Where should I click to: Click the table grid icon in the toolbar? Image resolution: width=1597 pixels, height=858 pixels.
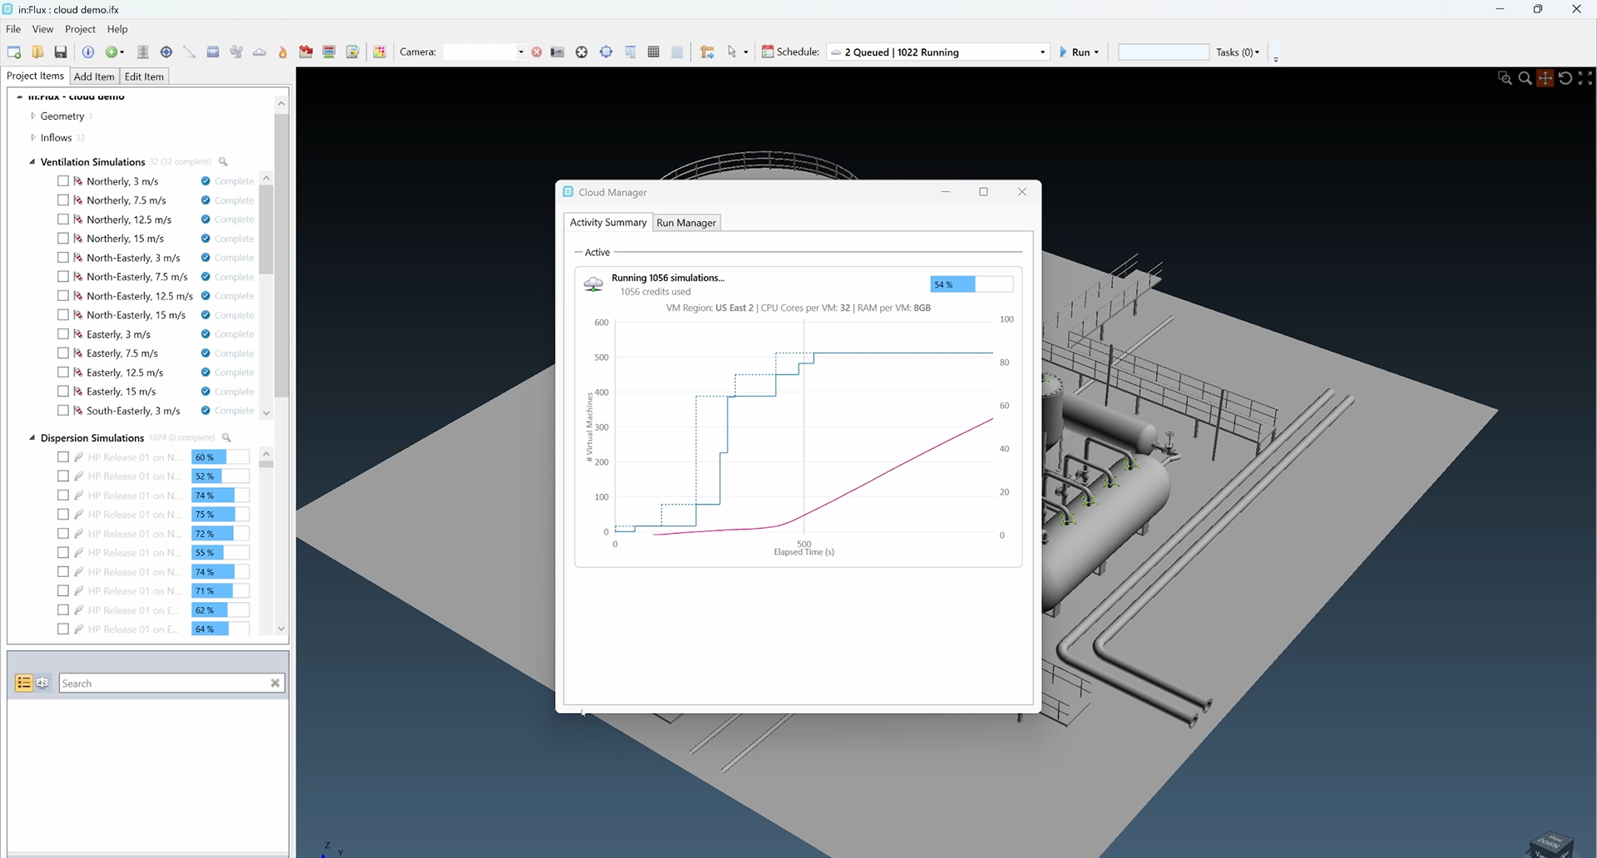(654, 52)
